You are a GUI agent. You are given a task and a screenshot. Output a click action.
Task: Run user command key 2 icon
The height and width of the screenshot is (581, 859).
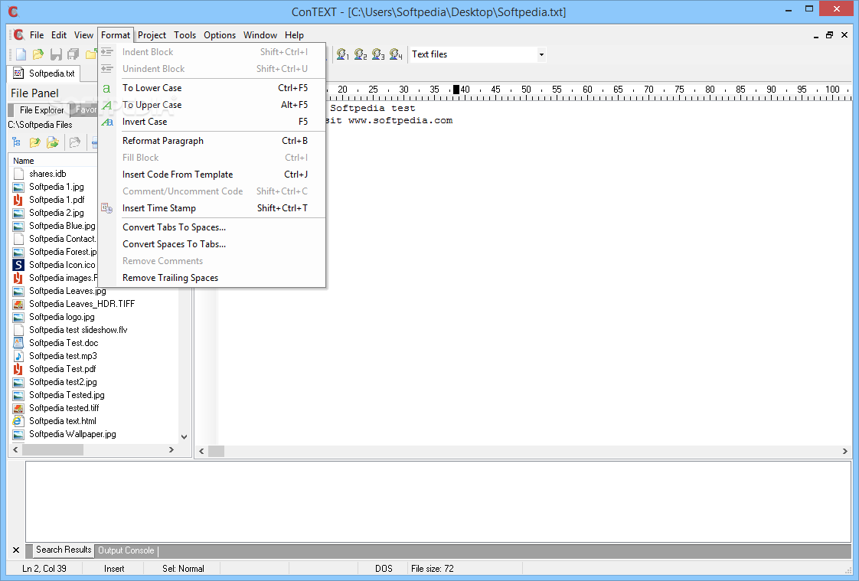(x=360, y=54)
